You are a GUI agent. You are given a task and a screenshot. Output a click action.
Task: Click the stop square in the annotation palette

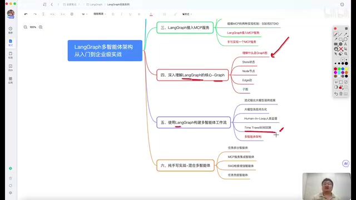click(346, 28)
